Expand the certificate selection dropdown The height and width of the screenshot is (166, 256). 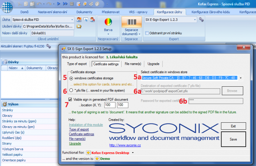[x=240, y=78]
